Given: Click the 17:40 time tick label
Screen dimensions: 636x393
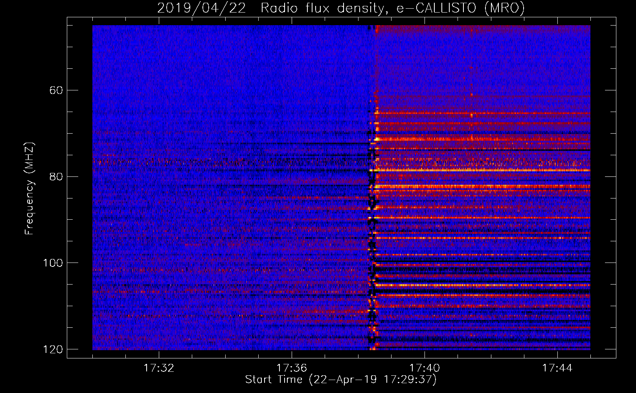Looking at the screenshot, I should (425, 368).
